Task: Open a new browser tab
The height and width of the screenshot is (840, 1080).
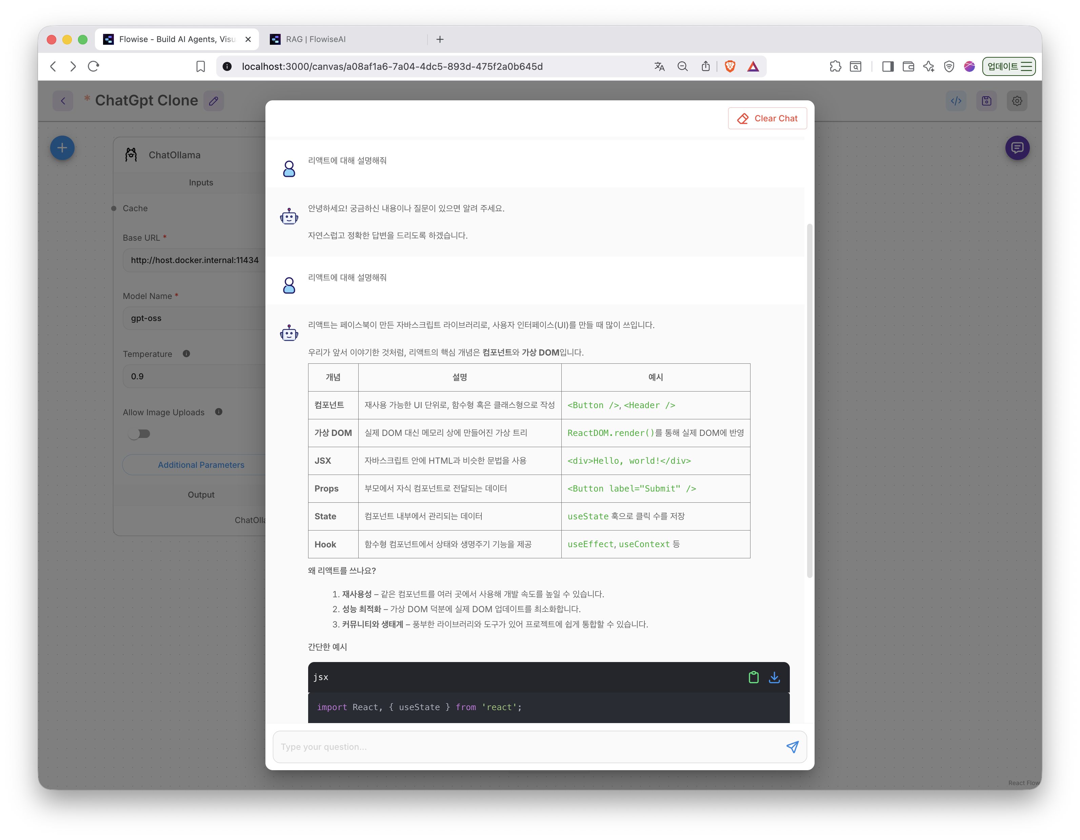Action: (440, 39)
